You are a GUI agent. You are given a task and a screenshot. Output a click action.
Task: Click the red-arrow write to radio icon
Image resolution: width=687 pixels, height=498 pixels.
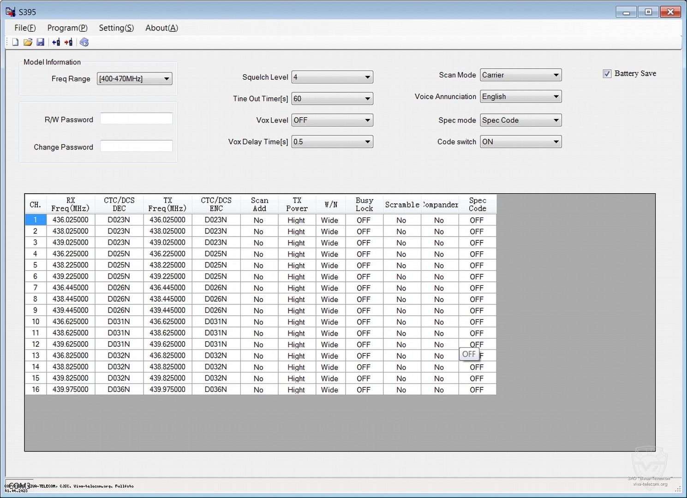coord(68,42)
